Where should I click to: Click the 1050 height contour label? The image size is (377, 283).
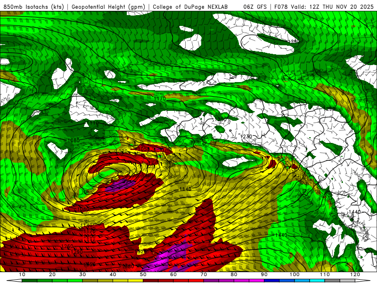[x=144, y=149]
